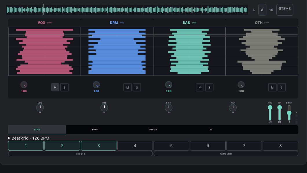Open the FX tab

pos(211,129)
